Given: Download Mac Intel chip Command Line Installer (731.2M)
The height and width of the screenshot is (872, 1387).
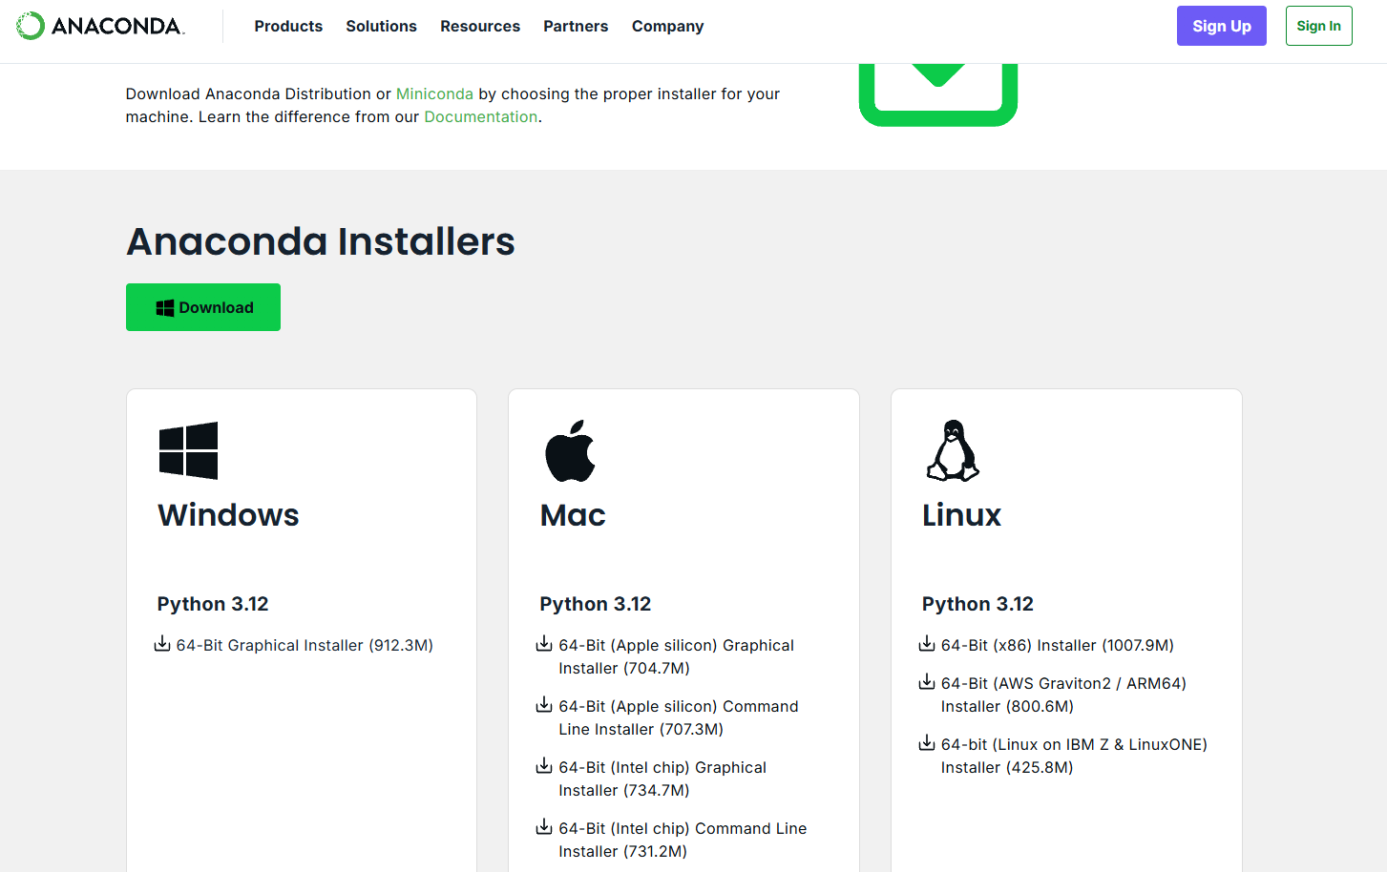Looking at the screenshot, I should coord(683,840).
